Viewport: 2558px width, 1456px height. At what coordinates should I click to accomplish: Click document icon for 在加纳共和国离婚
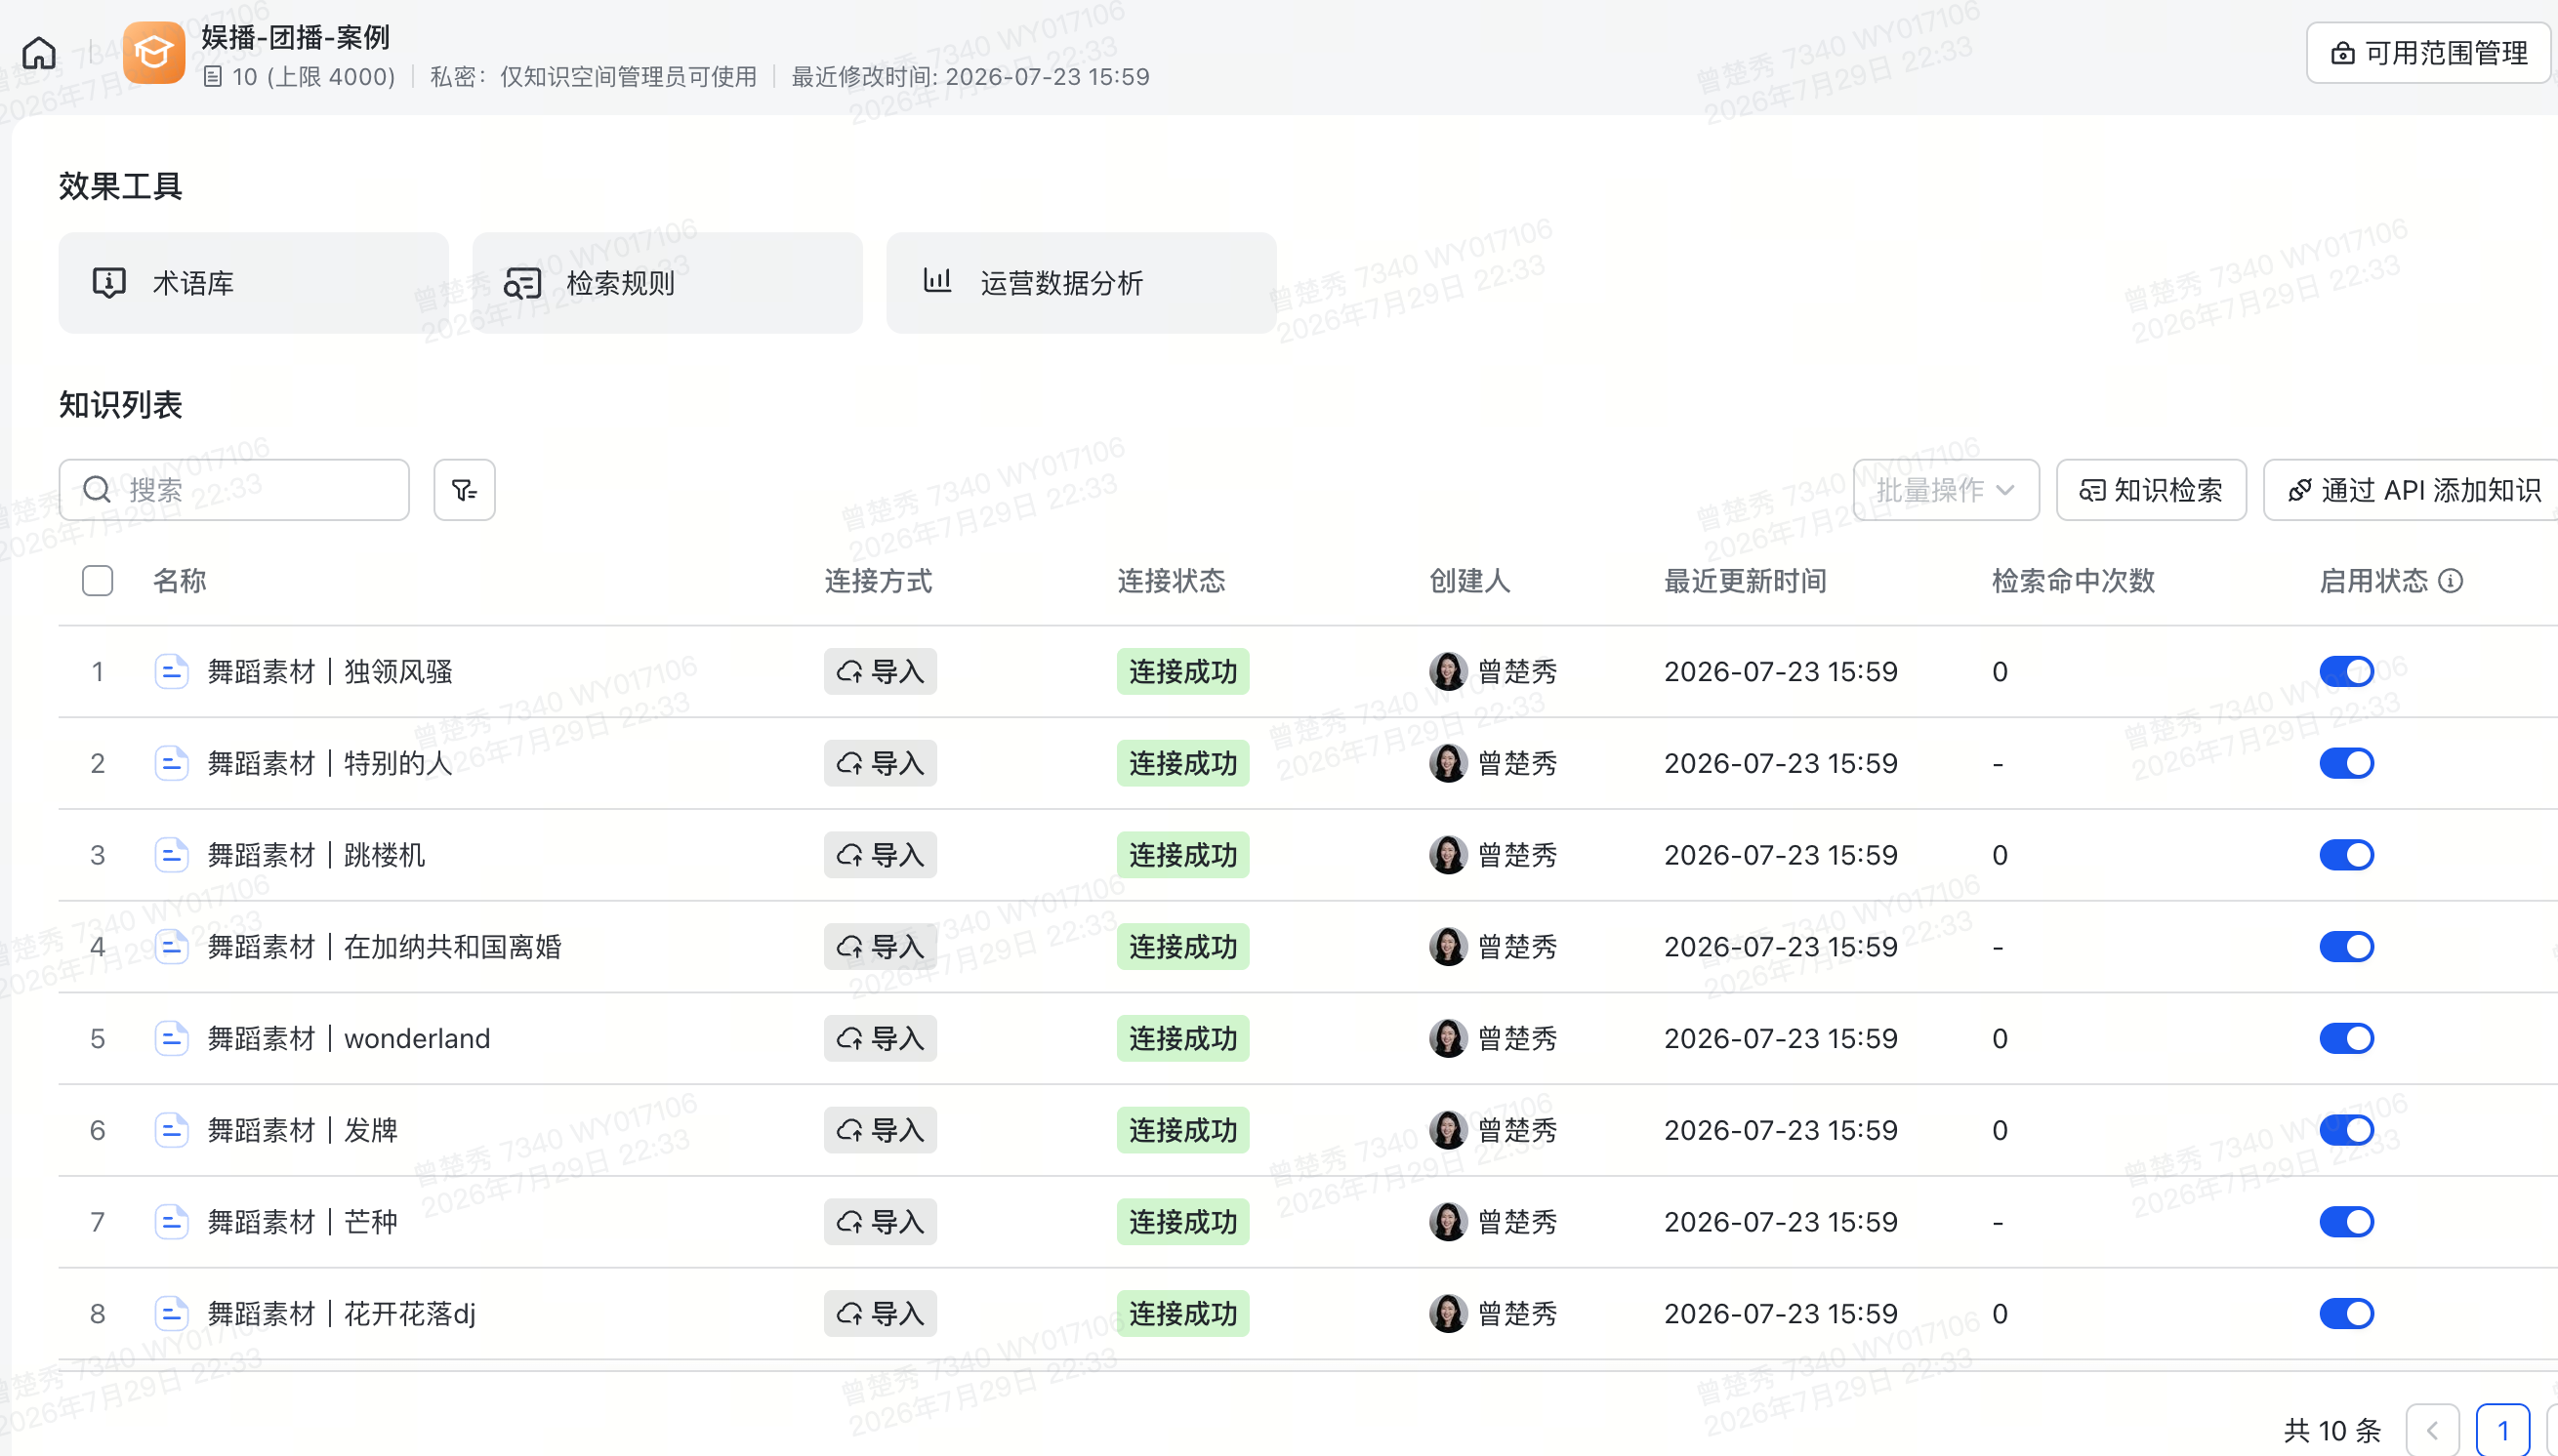coord(171,947)
